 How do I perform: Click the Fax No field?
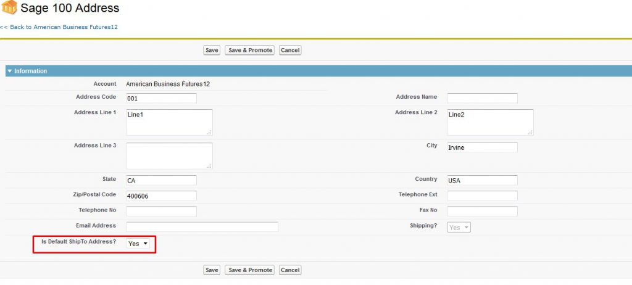click(x=483, y=211)
